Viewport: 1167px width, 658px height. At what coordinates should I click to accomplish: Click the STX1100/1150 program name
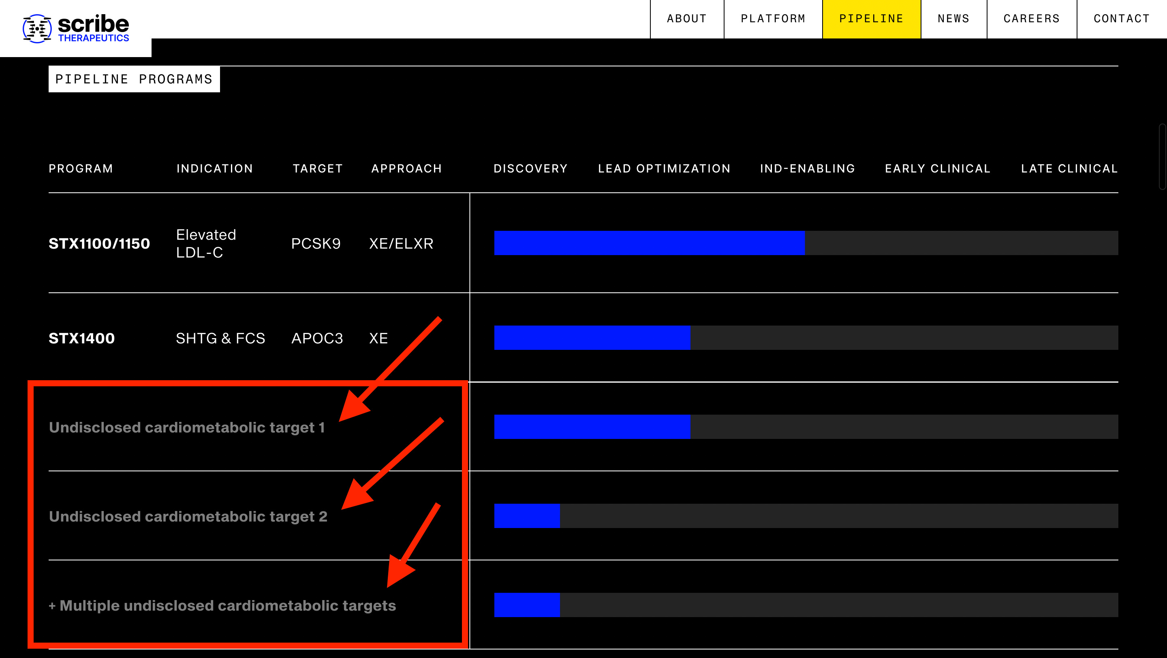99,244
